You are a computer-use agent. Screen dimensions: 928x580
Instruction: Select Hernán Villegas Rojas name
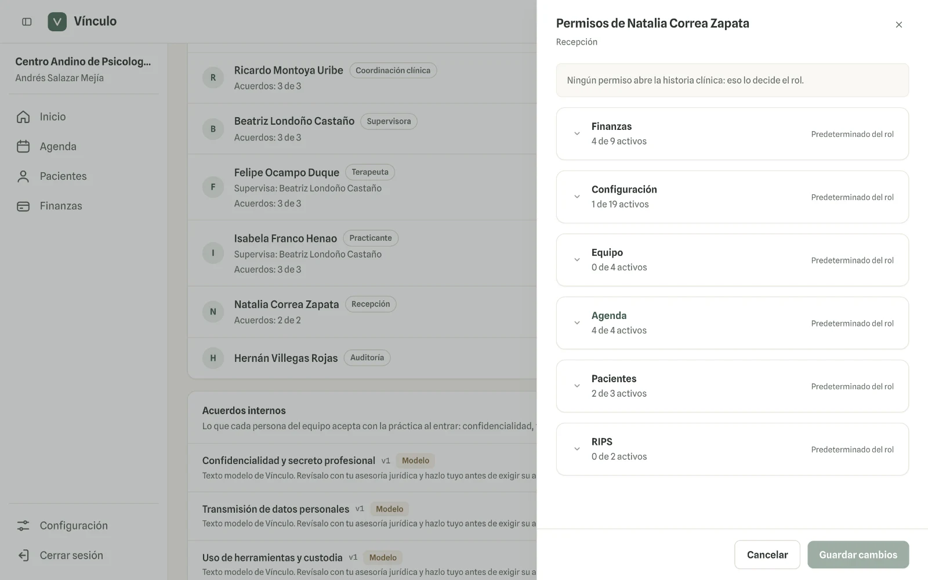click(x=285, y=358)
